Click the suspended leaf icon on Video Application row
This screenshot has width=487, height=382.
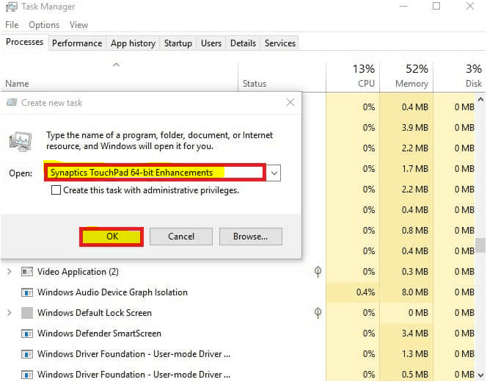click(x=318, y=272)
